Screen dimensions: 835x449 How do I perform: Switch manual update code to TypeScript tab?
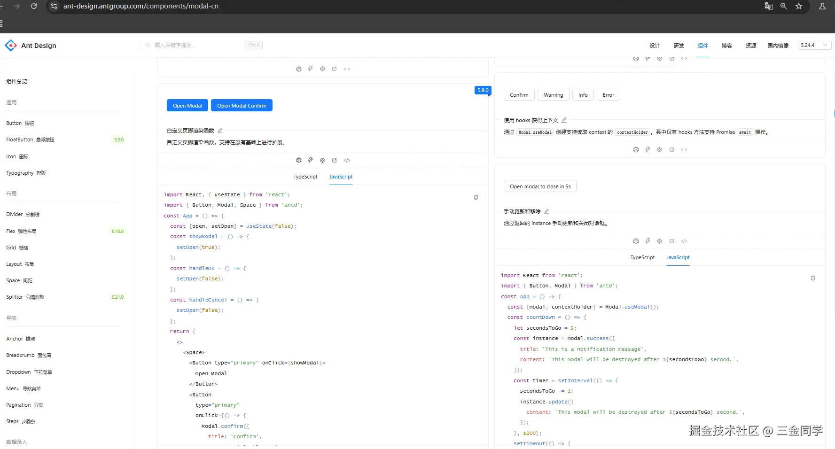[642, 257]
